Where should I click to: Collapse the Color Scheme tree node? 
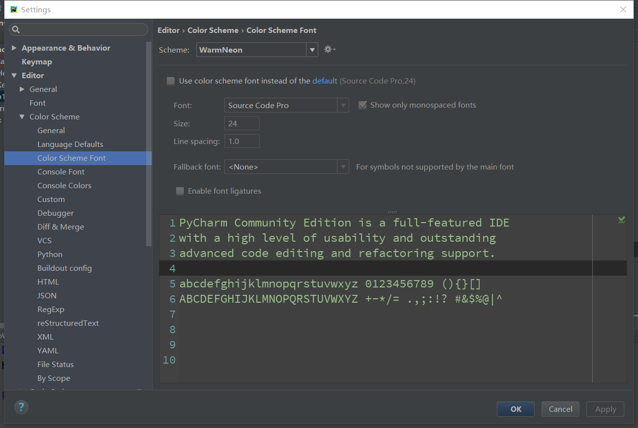[22, 117]
